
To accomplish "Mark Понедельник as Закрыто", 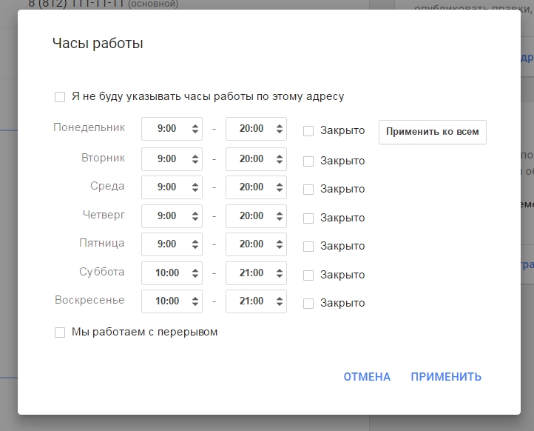I will pos(308,131).
